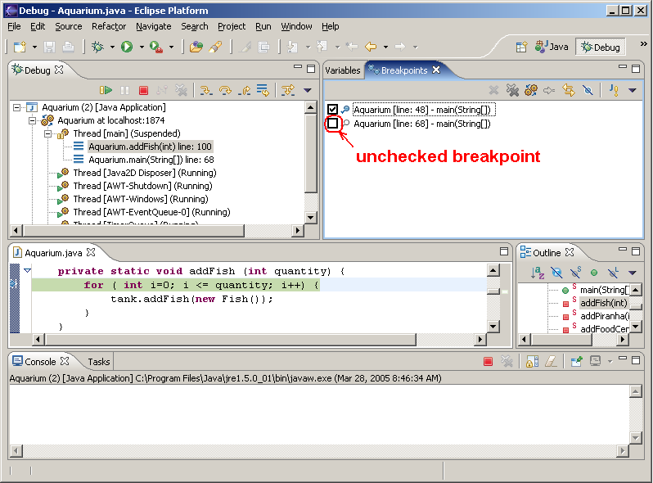653x483 pixels.
Task: Switch to the Tasks tab
Action: [x=99, y=362]
